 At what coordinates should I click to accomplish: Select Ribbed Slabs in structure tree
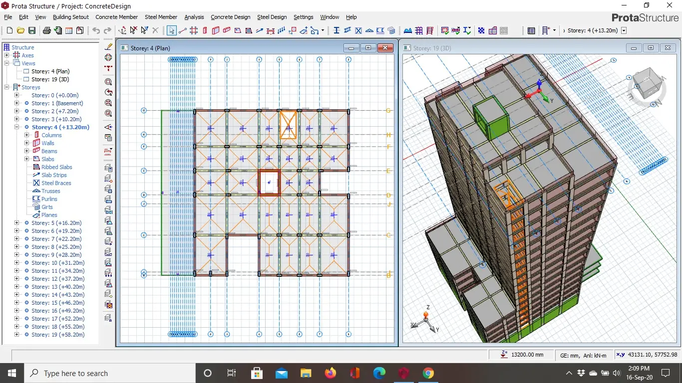(x=56, y=167)
